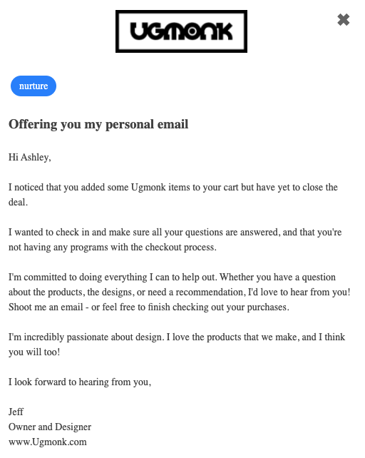This screenshot has width=365, height=458.
Task: Click the word deal ending the first paragraph
Action: click(x=18, y=202)
